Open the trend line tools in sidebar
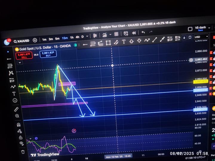Image resolution: width=215 pixels, height=161 pixels. click(x=9, y=59)
